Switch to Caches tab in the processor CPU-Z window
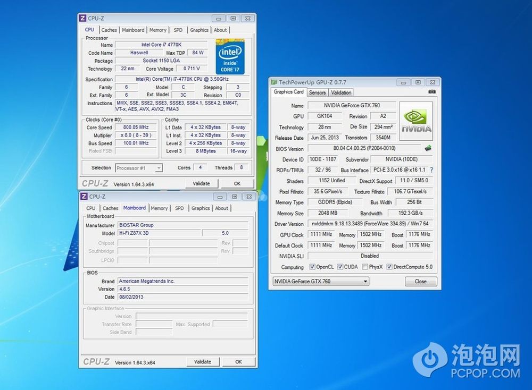The image size is (532, 390). [x=109, y=30]
